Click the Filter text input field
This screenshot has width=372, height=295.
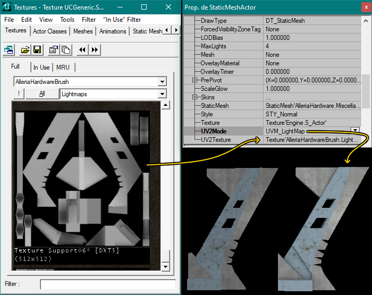point(107,284)
